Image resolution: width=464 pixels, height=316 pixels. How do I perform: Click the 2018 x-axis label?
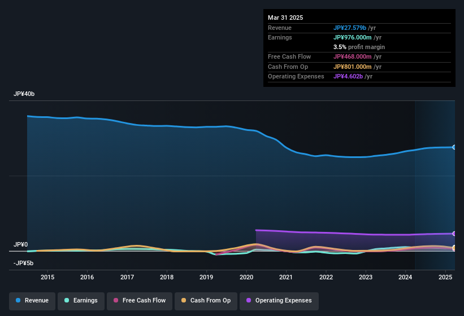tap(167, 277)
